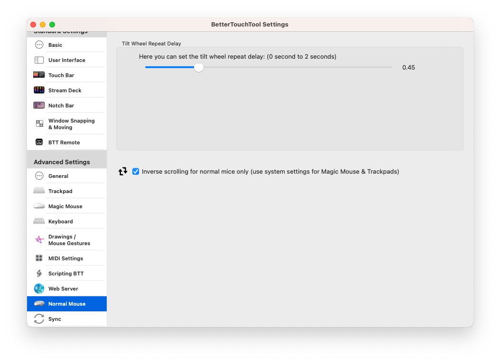
Task: Click the Tilt Wheel Repeat Delay heading
Action: click(x=151, y=44)
